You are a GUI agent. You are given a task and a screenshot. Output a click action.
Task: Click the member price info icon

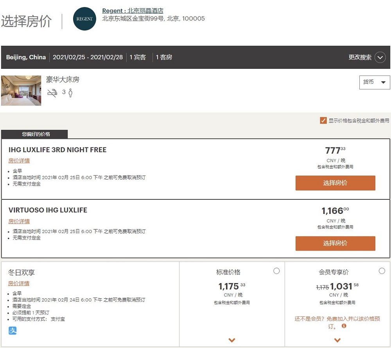point(344,326)
